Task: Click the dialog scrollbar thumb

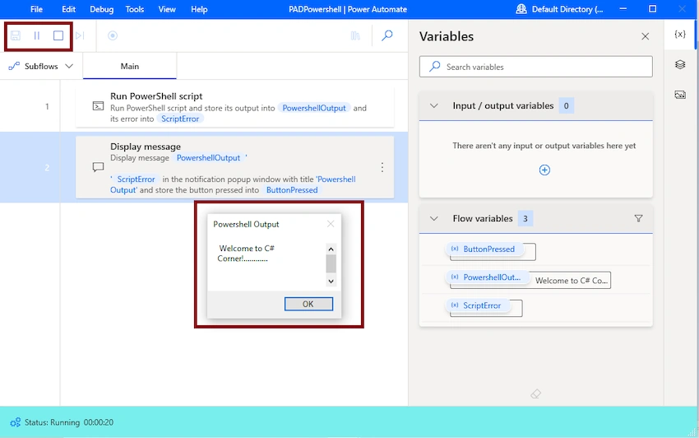Action: click(331, 264)
